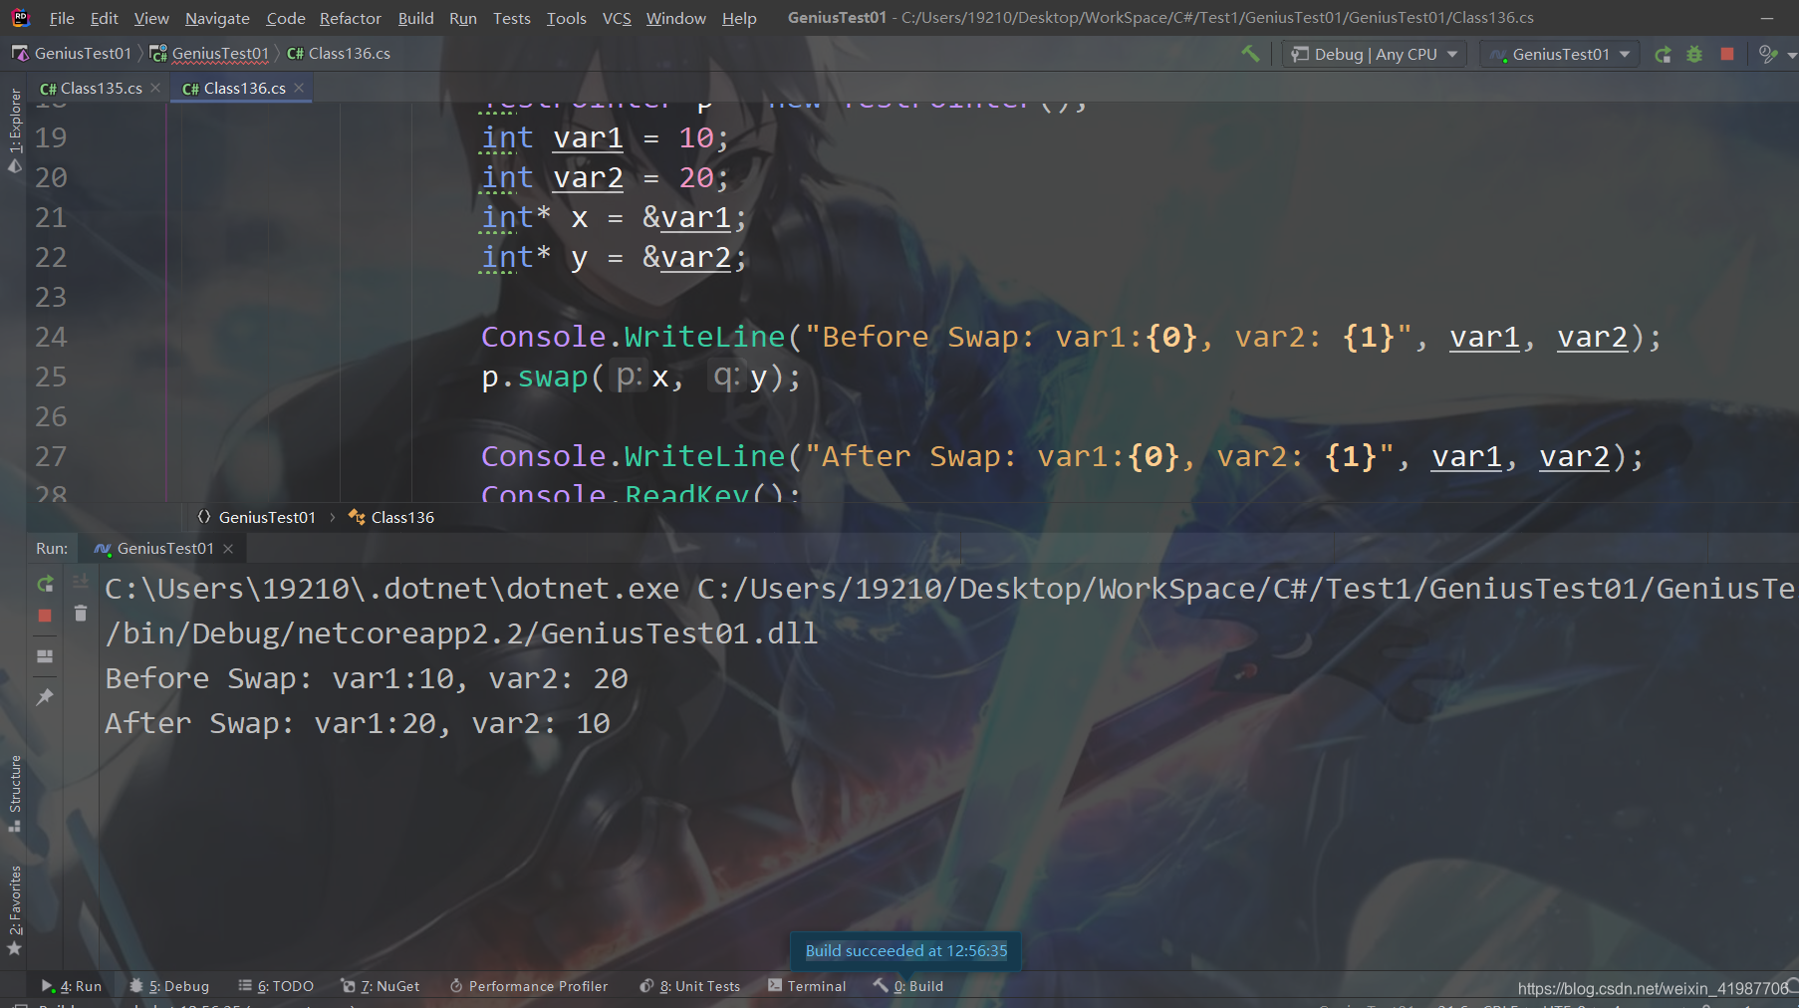
Task: Open the Code menu
Action: pyautogui.click(x=286, y=18)
